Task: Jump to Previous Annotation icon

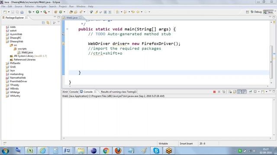Action: pos(125,12)
